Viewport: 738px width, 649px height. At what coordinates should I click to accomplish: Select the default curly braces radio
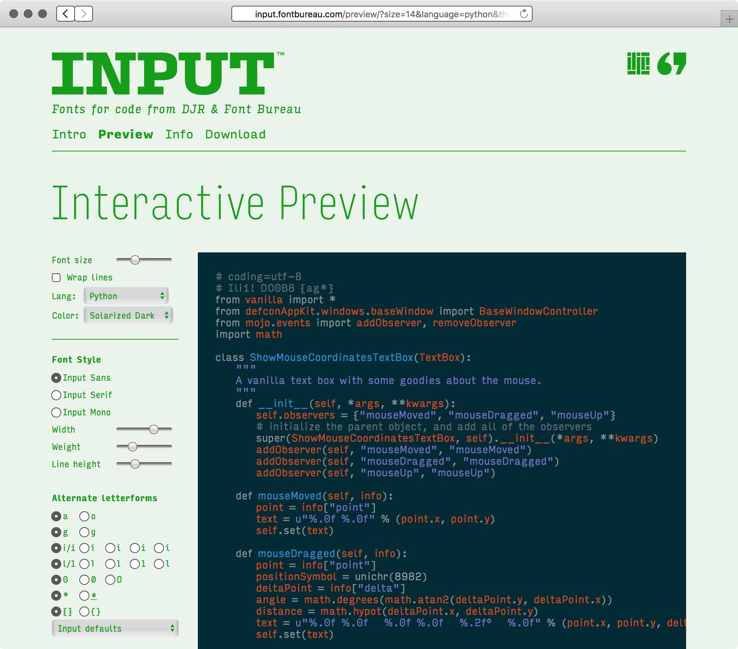[x=56, y=612]
